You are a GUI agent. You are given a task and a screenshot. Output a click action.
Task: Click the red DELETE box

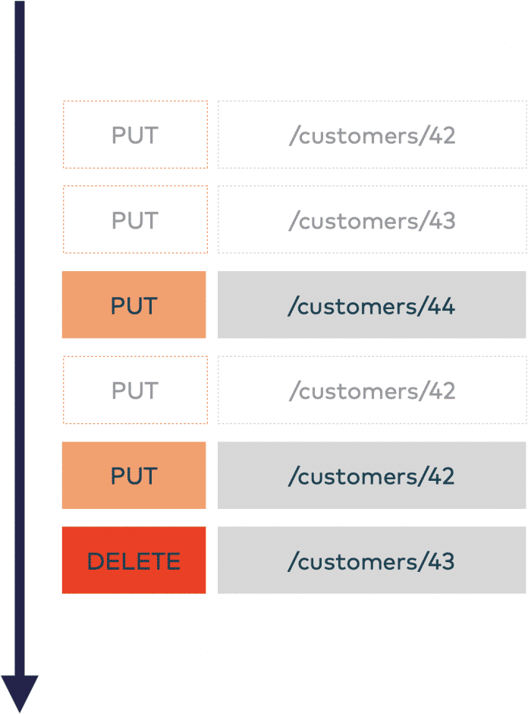(x=134, y=560)
